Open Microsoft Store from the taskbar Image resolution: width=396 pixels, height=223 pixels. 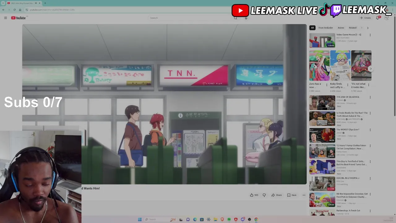(x=201, y=219)
